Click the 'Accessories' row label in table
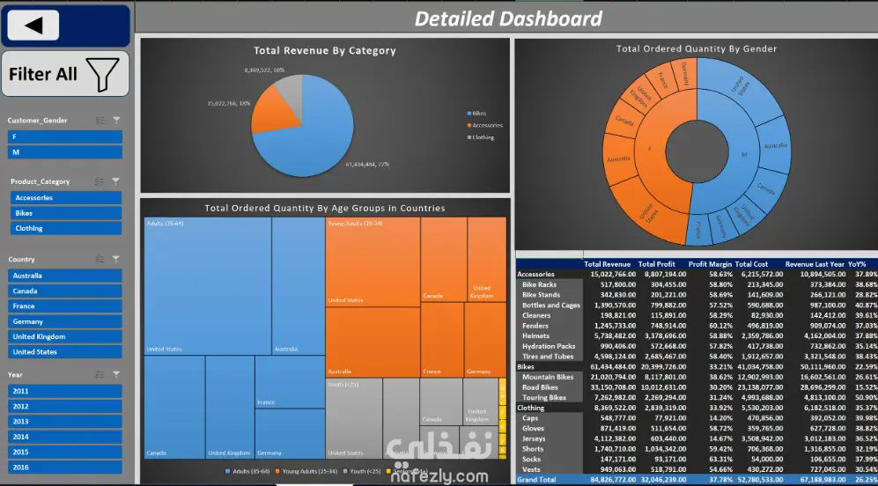878x486 pixels. pos(536,275)
